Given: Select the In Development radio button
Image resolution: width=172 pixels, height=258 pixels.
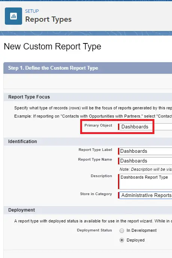Looking at the screenshot, I should [122, 231].
